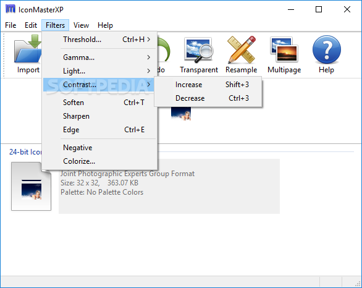
Task: Close the open Filters menu
Action: pyautogui.click(x=55, y=25)
